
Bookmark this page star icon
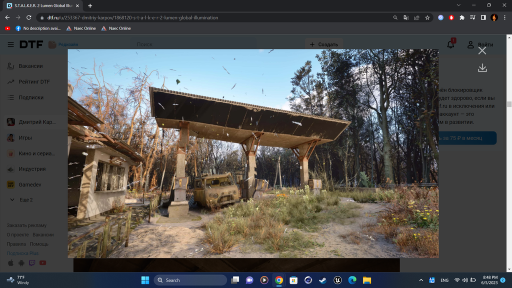click(x=427, y=17)
